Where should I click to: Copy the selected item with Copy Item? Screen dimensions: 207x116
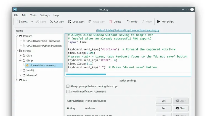tap(76, 21)
